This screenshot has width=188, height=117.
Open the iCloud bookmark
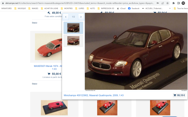click(121, 8)
